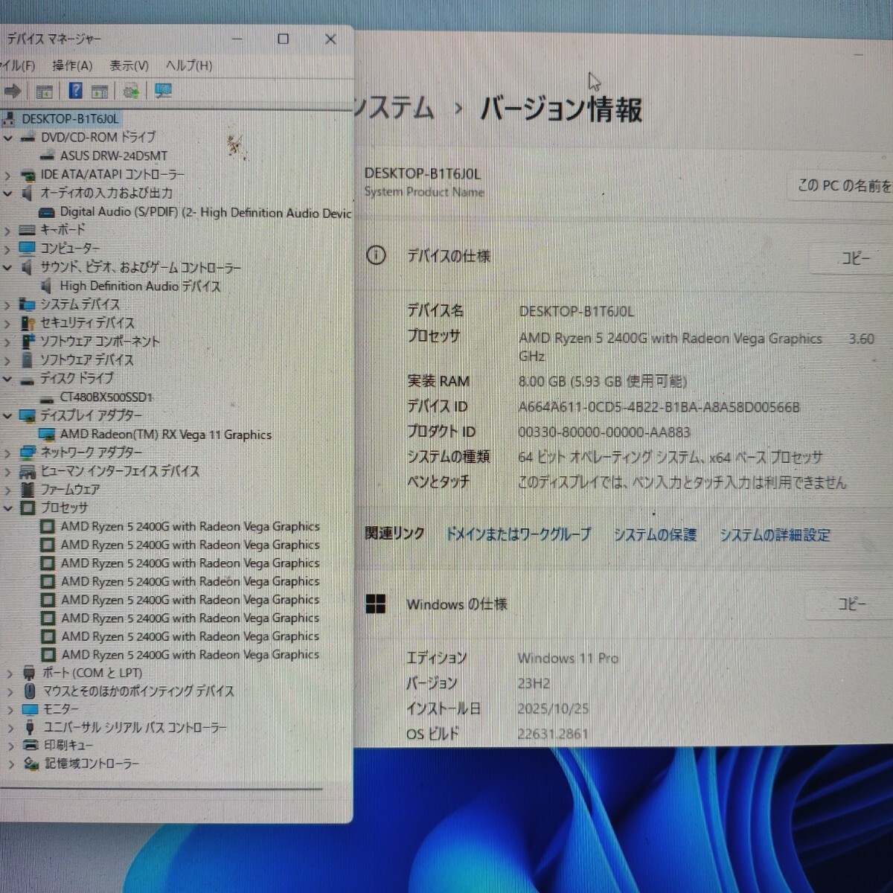This screenshot has height=893, width=893.
Task: Collapse the DVD/CD-ROM ドライブ node
Action: (x=7, y=138)
